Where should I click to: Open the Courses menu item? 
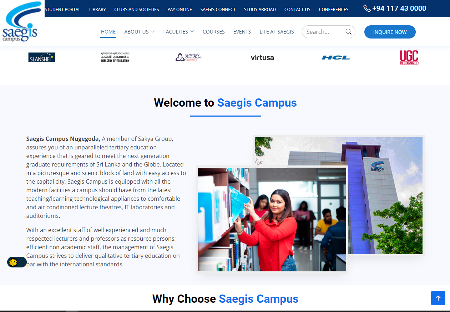[x=214, y=32]
